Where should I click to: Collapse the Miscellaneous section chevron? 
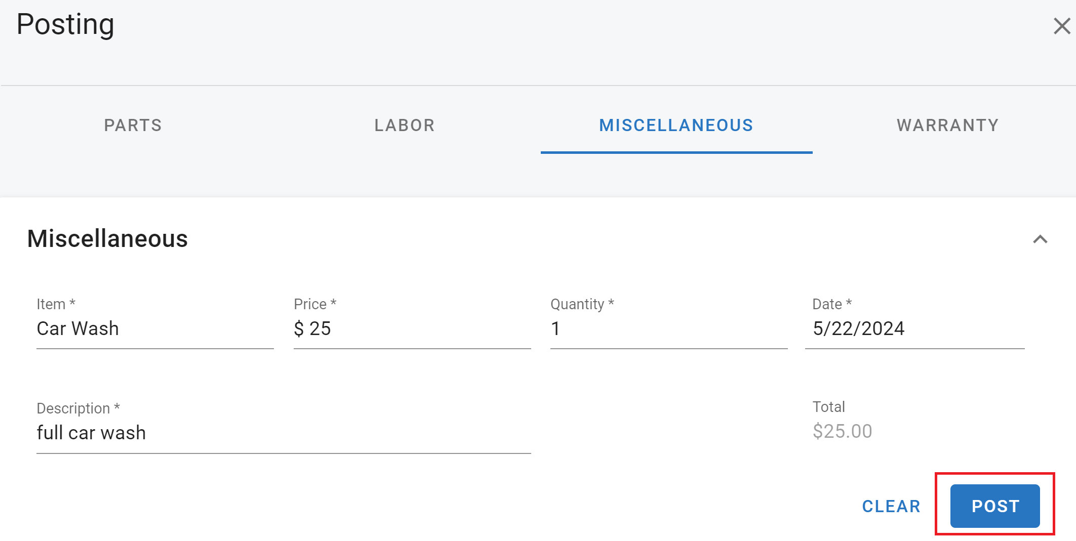[x=1040, y=239]
